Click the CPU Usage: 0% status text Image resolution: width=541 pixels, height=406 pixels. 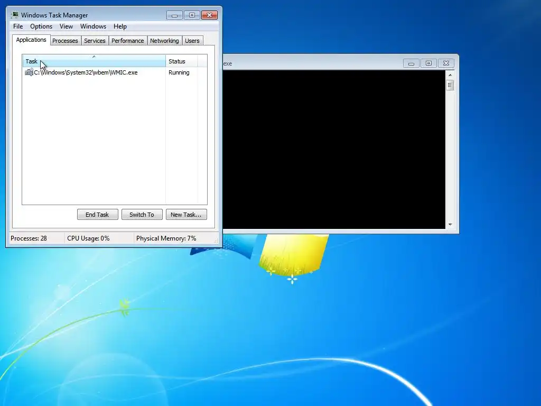(88, 238)
